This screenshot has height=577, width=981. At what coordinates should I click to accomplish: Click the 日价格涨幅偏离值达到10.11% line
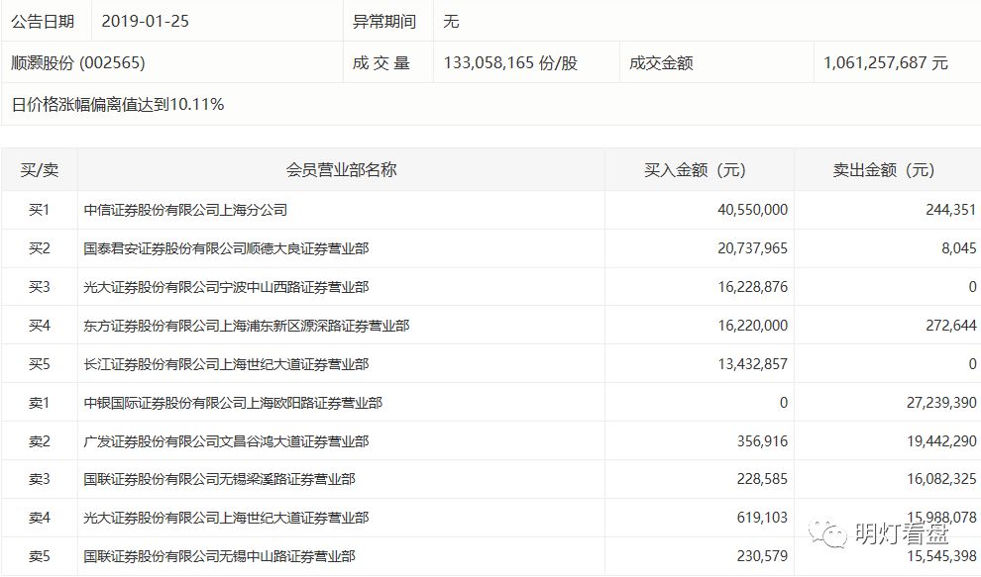118,104
